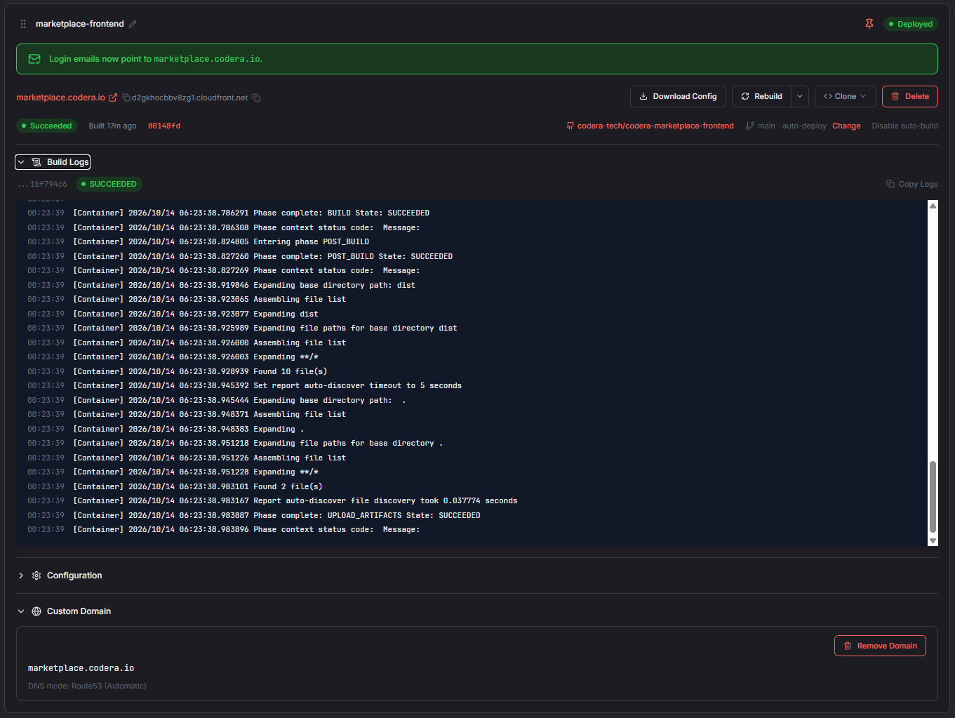Click the 'DNS mode: Route53 (Automatic)' text
The width and height of the screenshot is (955, 718).
[x=87, y=686]
